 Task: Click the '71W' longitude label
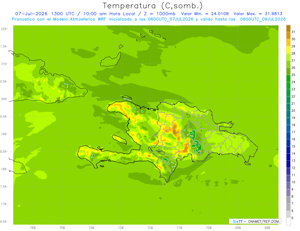pyautogui.click(x=179, y=228)
